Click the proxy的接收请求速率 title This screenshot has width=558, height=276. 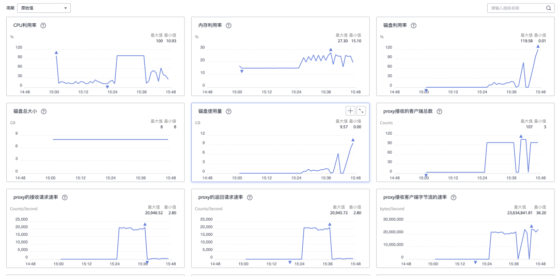[x=36, y=198]
